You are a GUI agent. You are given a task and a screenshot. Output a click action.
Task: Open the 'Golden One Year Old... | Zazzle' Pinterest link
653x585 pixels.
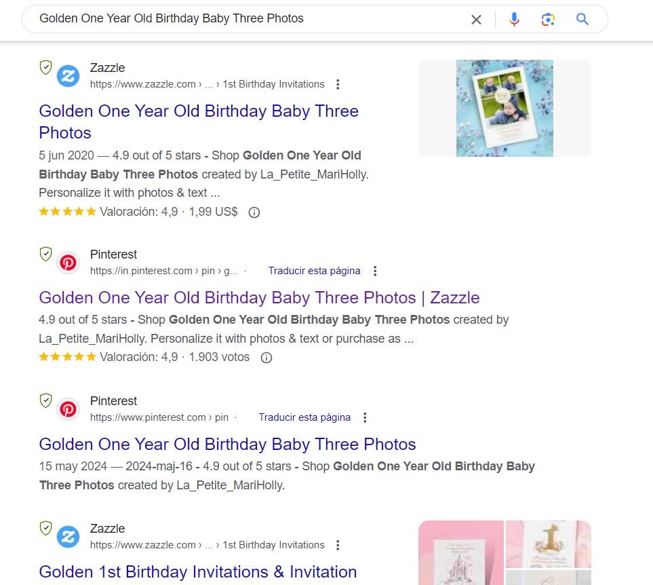259,298
